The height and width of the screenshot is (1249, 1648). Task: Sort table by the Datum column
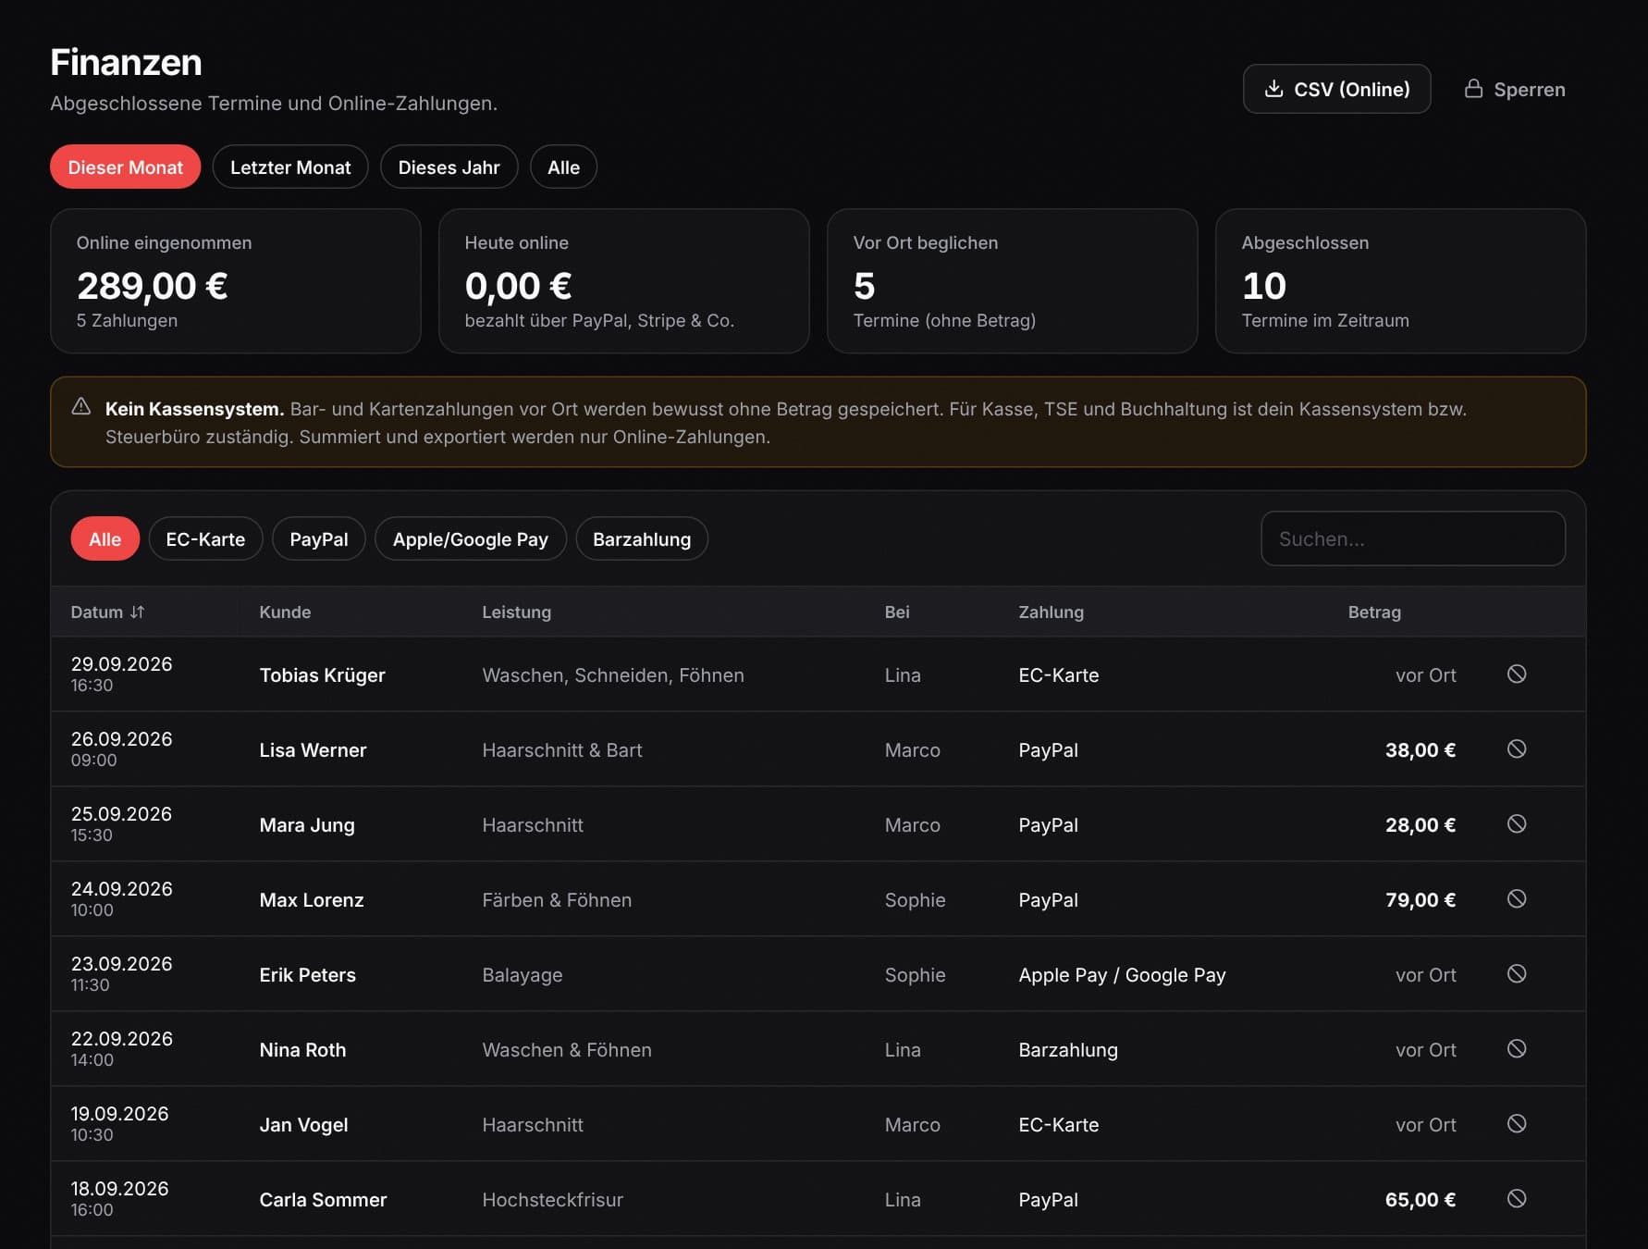(107, 612)
